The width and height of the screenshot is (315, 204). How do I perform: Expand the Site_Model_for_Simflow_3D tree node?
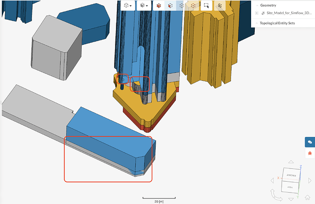tap(257, 13)
